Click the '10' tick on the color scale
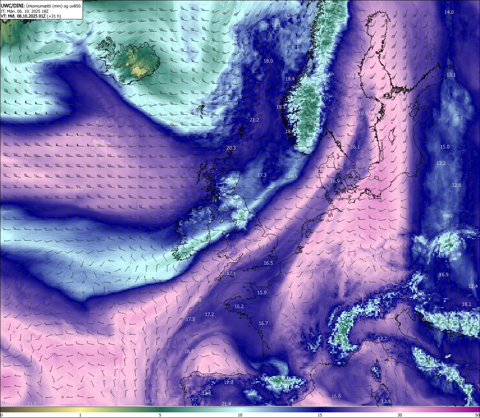The height and width of the screenshot is (418, 480). pyautogui.click(x=240, y=415)
